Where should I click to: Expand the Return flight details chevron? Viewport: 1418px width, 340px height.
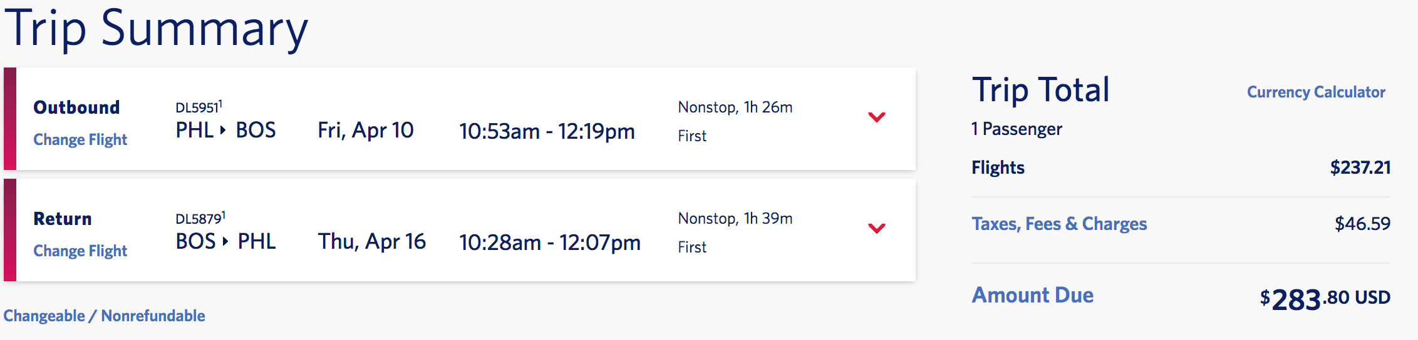coord(876,228)
